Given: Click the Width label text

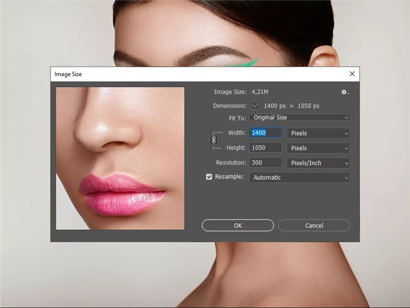Looking at the screenshot, I should [236, 133].
